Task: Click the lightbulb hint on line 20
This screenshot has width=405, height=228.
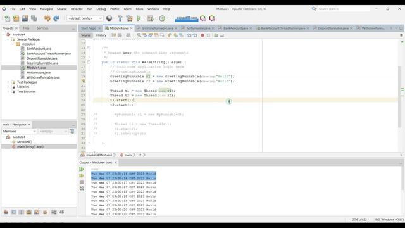Action: pos(84,81)
